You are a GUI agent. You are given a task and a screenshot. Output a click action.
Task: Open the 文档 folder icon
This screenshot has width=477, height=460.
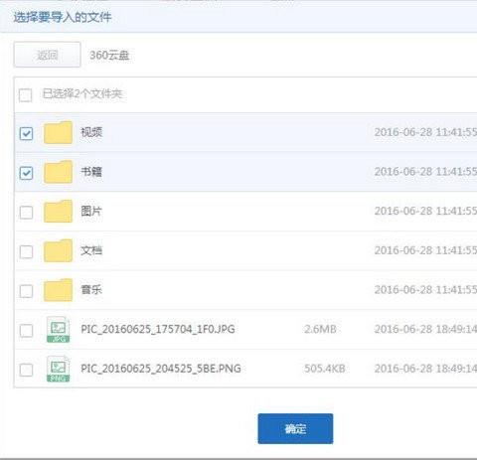pos(58,250)
